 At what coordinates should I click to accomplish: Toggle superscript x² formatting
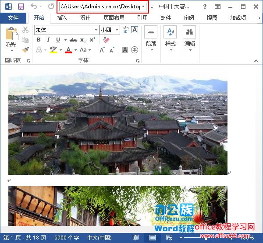tap(92, 40)
